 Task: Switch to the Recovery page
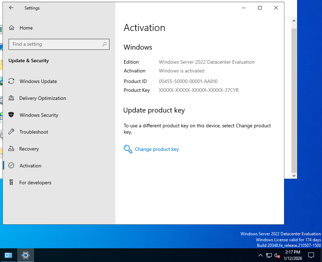28,149
